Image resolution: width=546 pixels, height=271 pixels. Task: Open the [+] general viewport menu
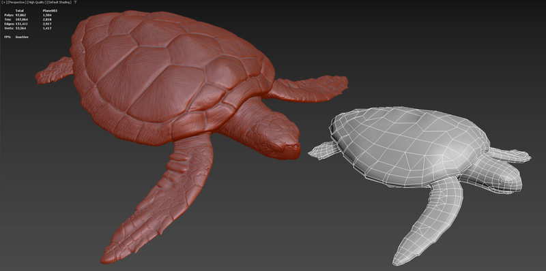pos(4,3)
